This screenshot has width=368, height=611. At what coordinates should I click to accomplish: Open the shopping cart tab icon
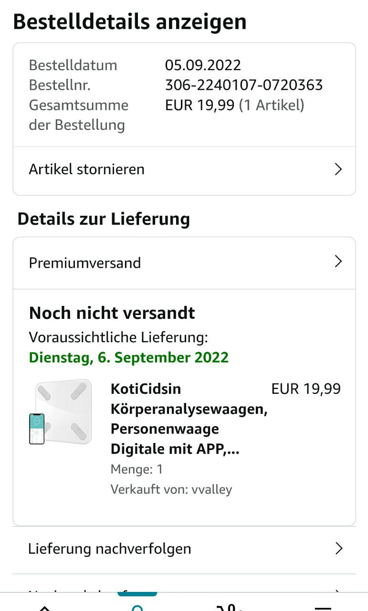(x=230, y=607)
